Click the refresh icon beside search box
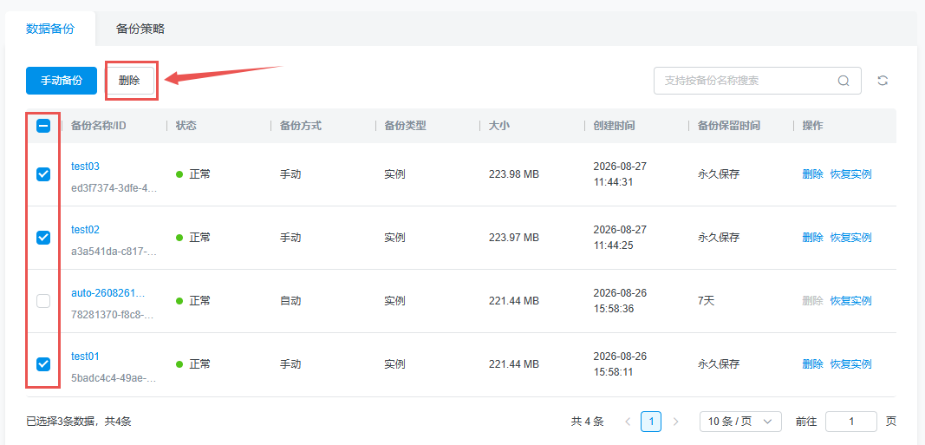 (x=883, y=81)
